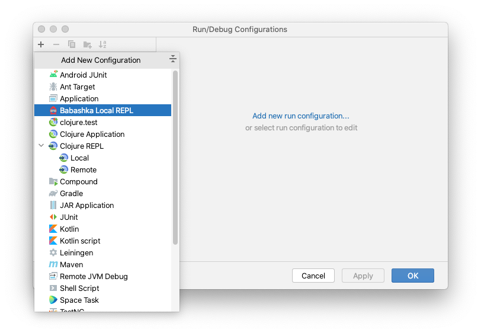Click the Add new run configuration link
The width and height of the screenshot is (481, 333).
pyautogui.click(x=301, y=116)
